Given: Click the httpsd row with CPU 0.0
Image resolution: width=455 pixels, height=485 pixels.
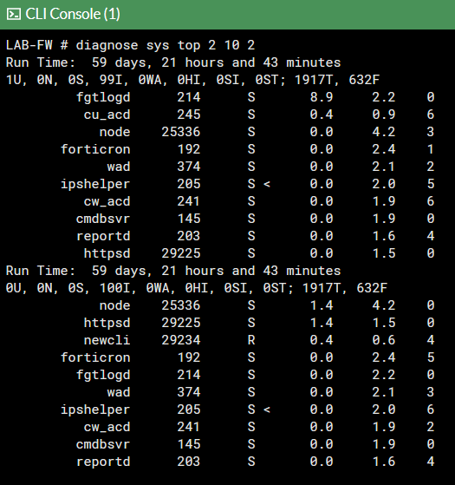Looking at the screenshot, I should click(x=259, y=253).
